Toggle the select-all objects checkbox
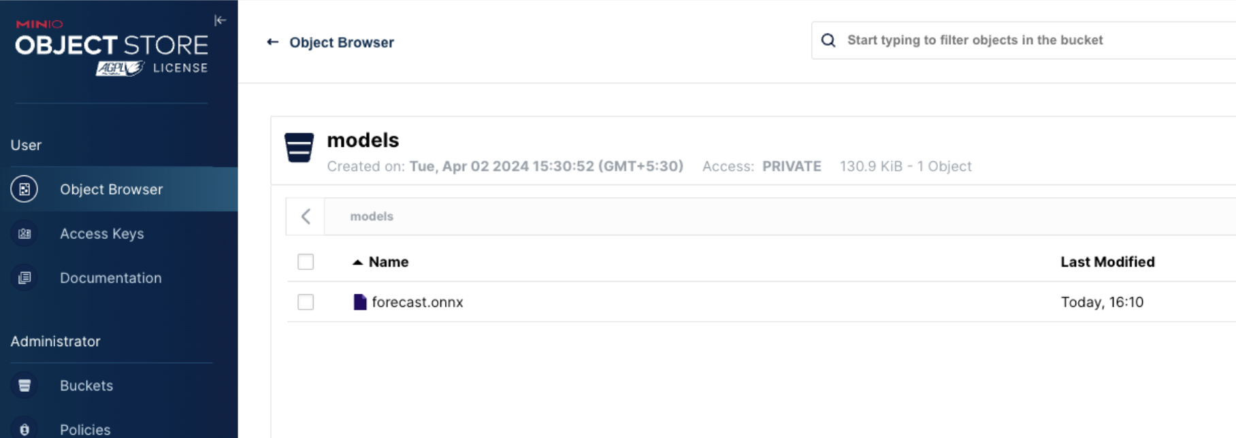Image resolution: width=1236 pixels, height=438 pixels. click(x=306, y=262)
